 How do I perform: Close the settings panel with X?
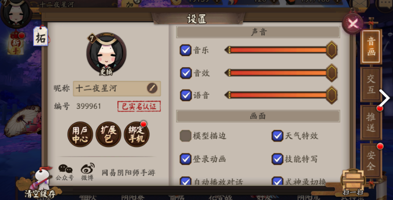click(353, 24)
